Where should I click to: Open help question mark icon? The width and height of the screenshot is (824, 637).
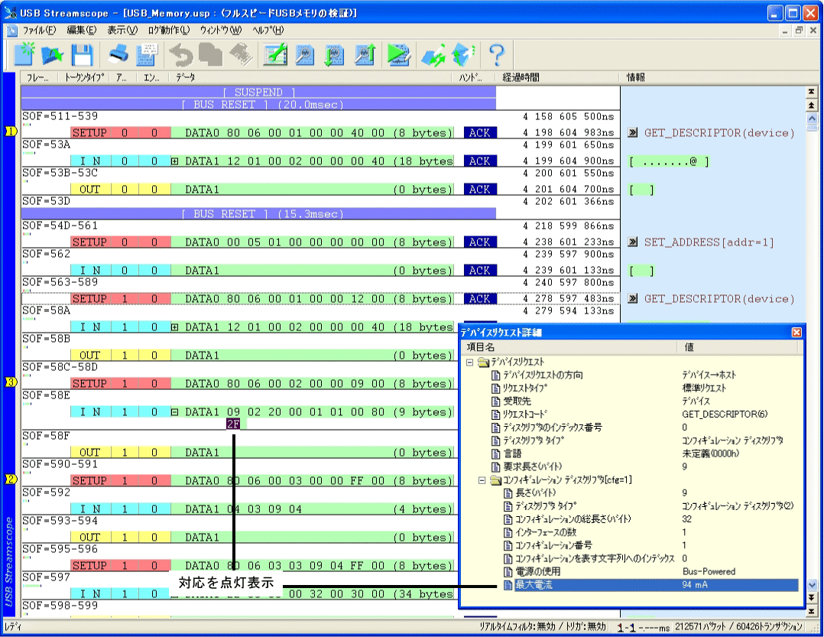pyautogui.click(x=497, y=54)
